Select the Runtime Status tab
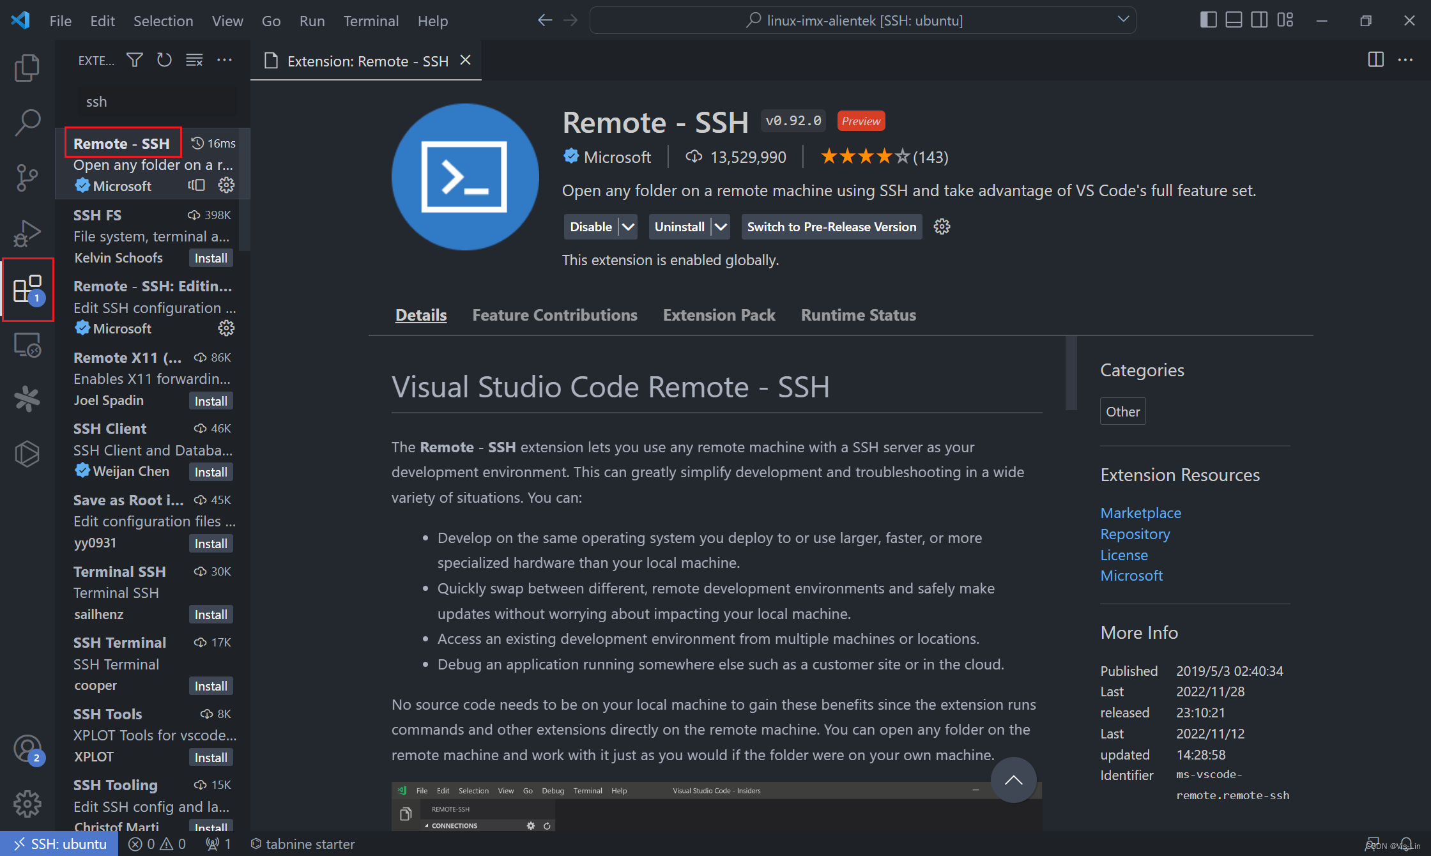The width and height of the screenshot is (1431, 856). (x=859, y=315)
